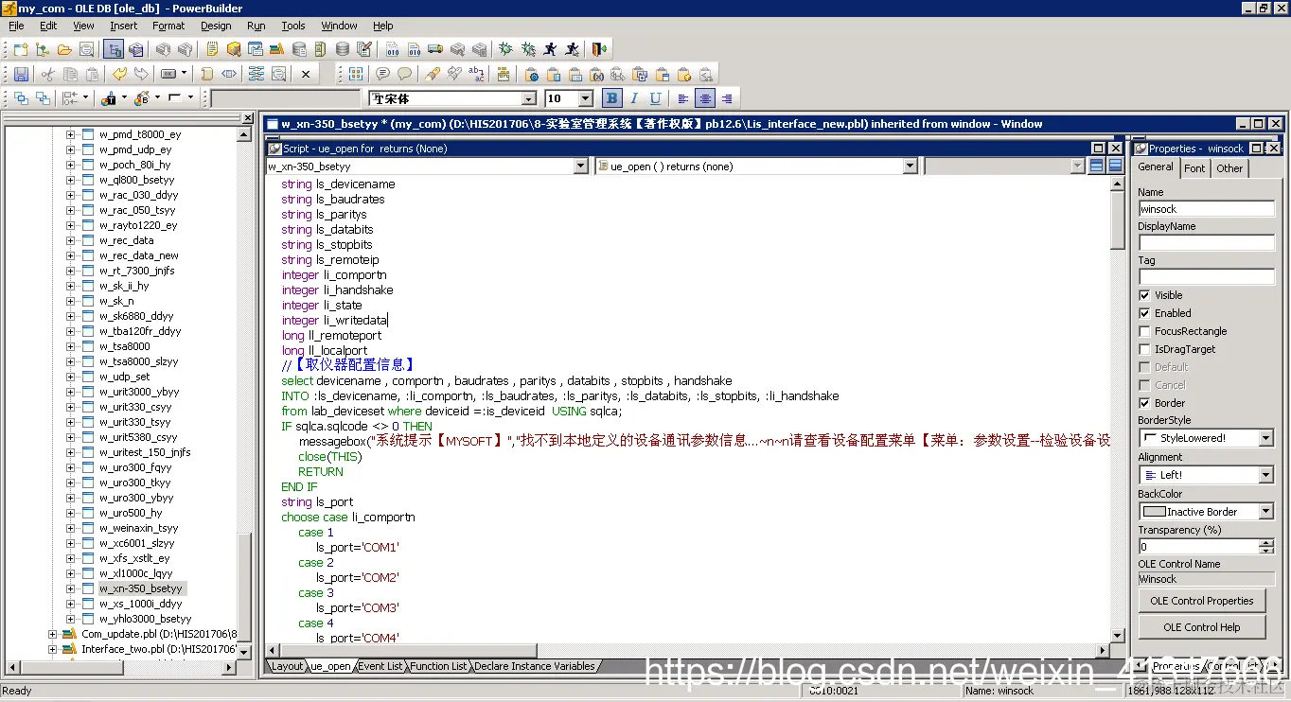Switch to the Layout tab
The width and height of the screenshot is (1291, 702).
[x=286, y=666]
